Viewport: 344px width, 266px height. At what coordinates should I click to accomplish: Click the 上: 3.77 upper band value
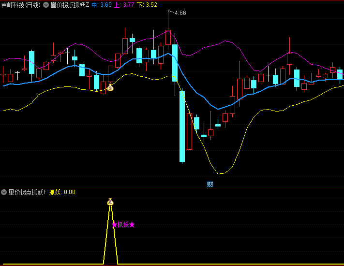coord(124,5)
